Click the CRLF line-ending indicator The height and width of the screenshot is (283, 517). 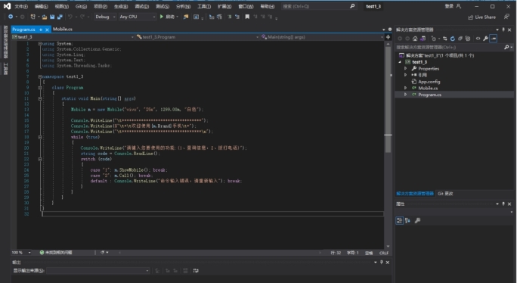384,253
